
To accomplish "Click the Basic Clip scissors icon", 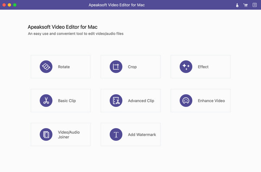I will [x=46, y=100].
